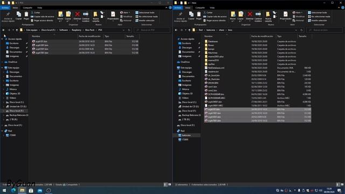The image size is (345, 194).
Task: Open the Abrir dropdown in left window ribbon
Action: click(125, 12)
